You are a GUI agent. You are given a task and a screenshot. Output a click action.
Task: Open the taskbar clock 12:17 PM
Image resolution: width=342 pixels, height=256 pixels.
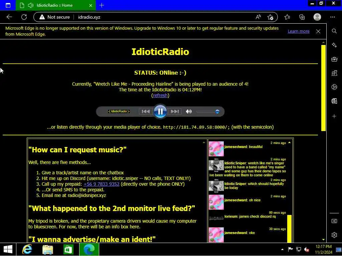(323, 249)
